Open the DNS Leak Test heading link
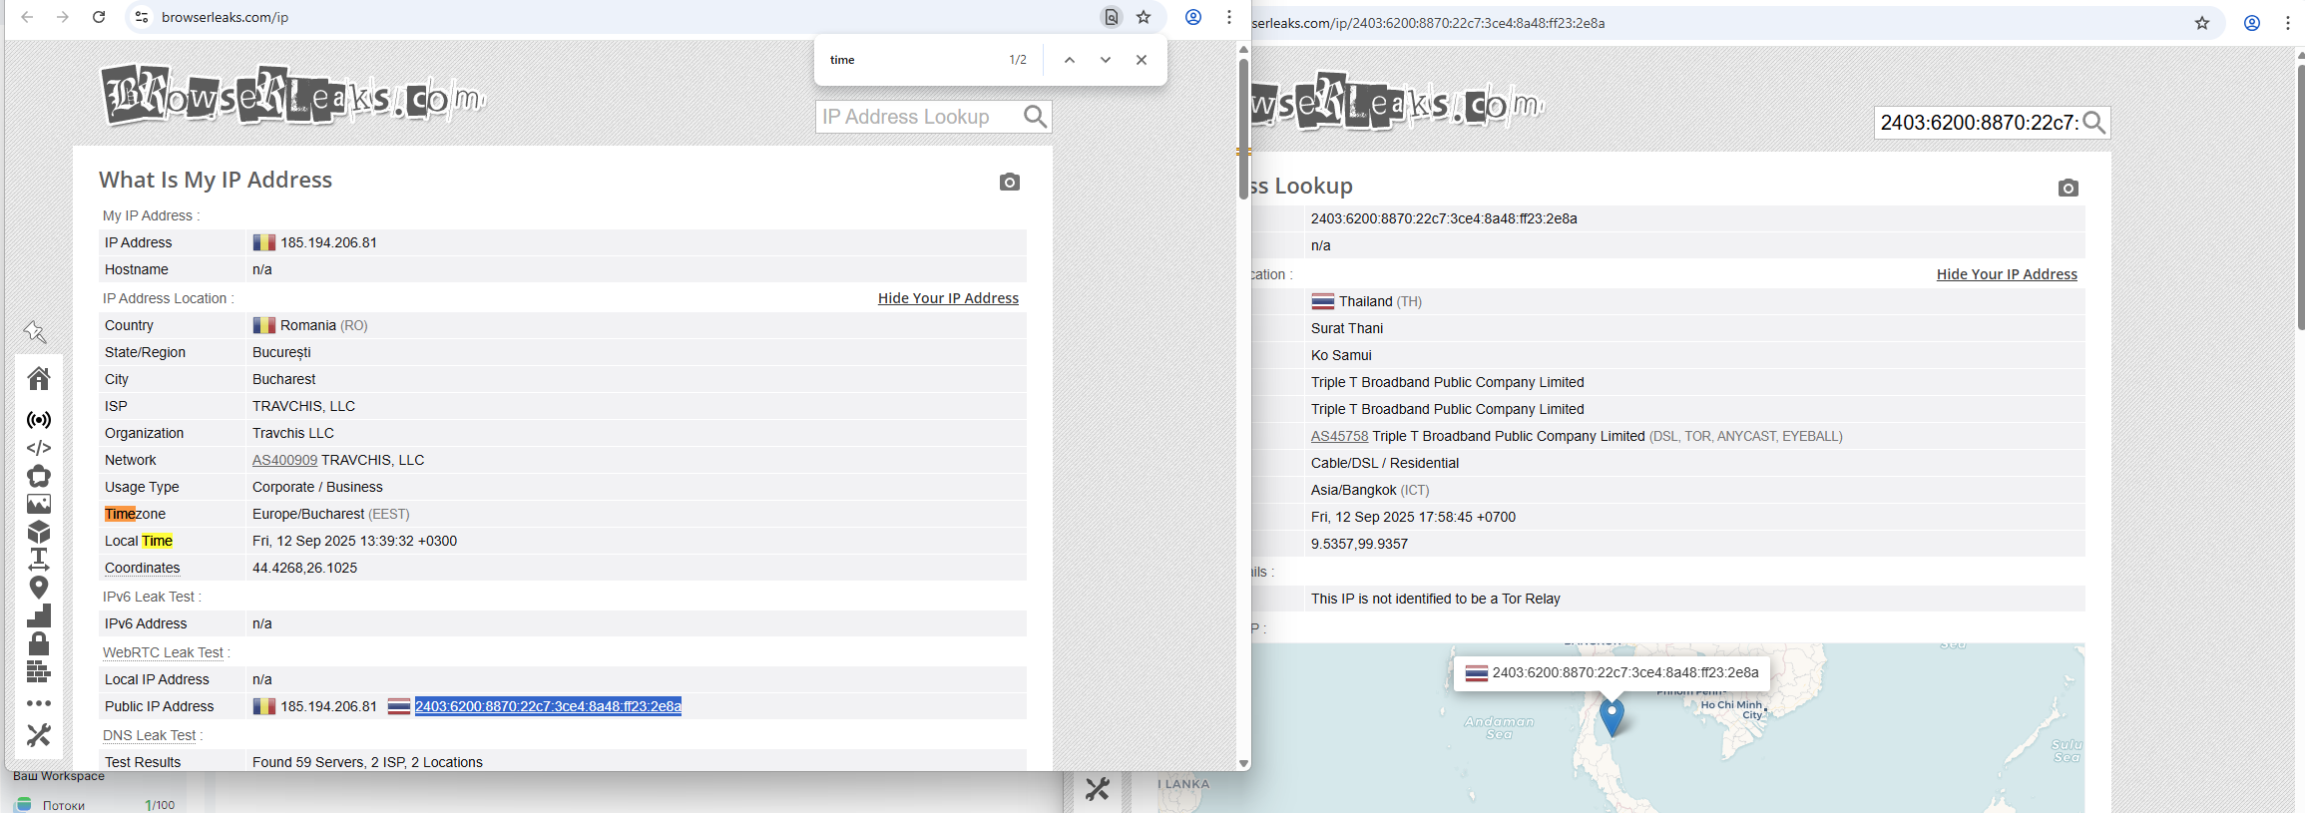The image size is (2305, 813). point(150,735)
